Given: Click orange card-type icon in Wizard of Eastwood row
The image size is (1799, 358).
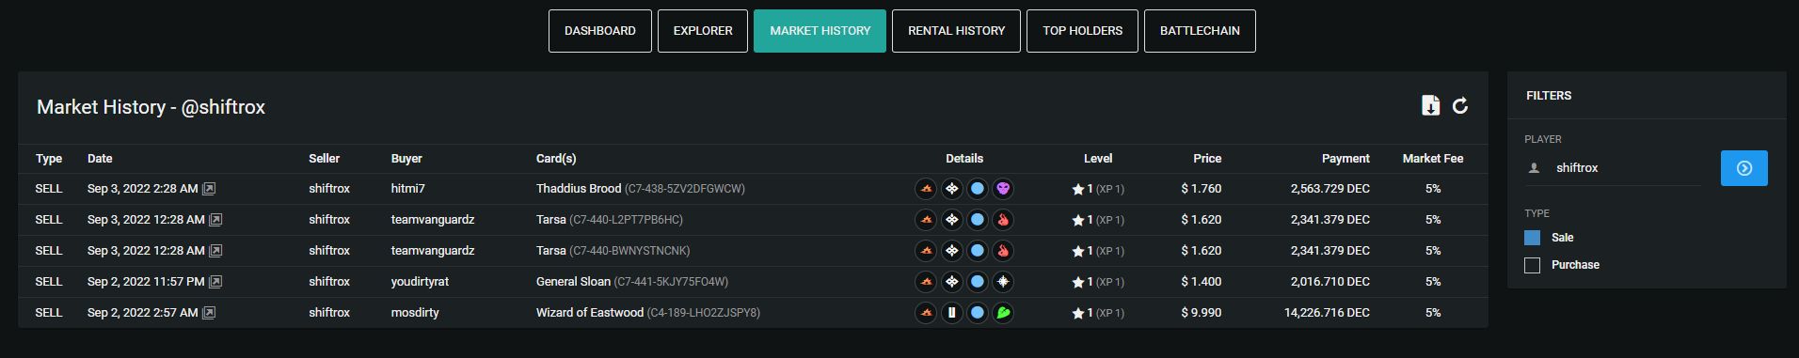Looking at the screenshot, I should (x=926, y=313).
